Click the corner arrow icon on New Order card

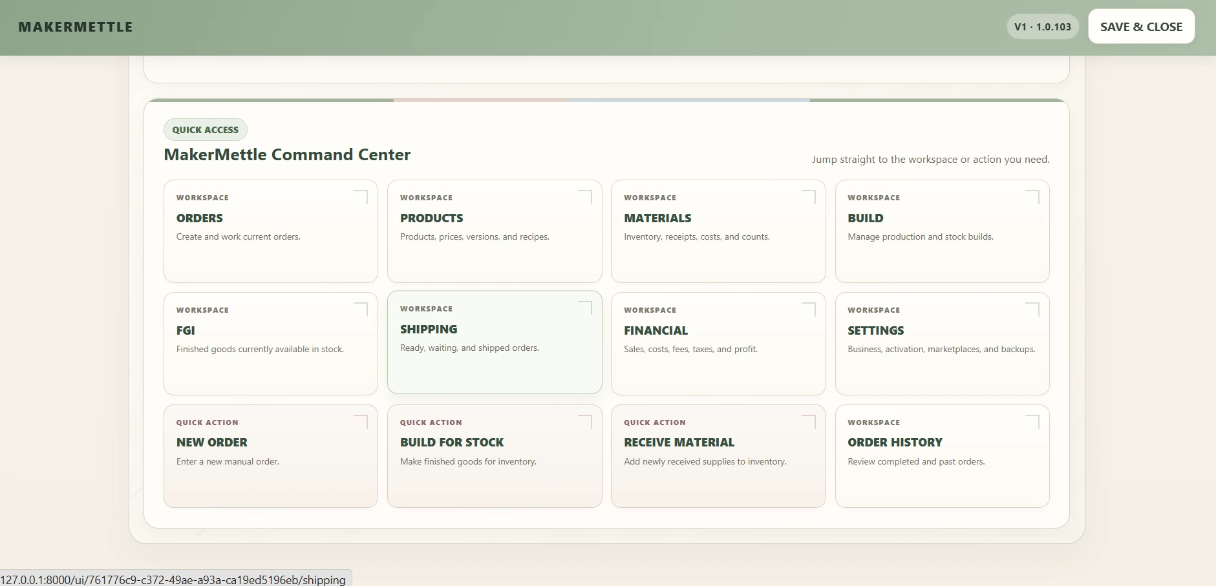pyautogui.click(x=361, y=422)
